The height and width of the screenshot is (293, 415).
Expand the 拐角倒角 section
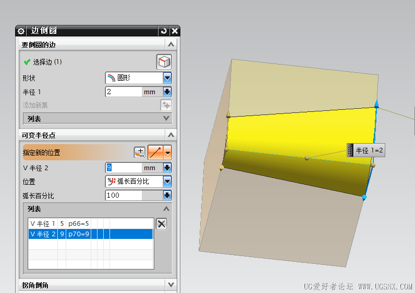[171, 285]
